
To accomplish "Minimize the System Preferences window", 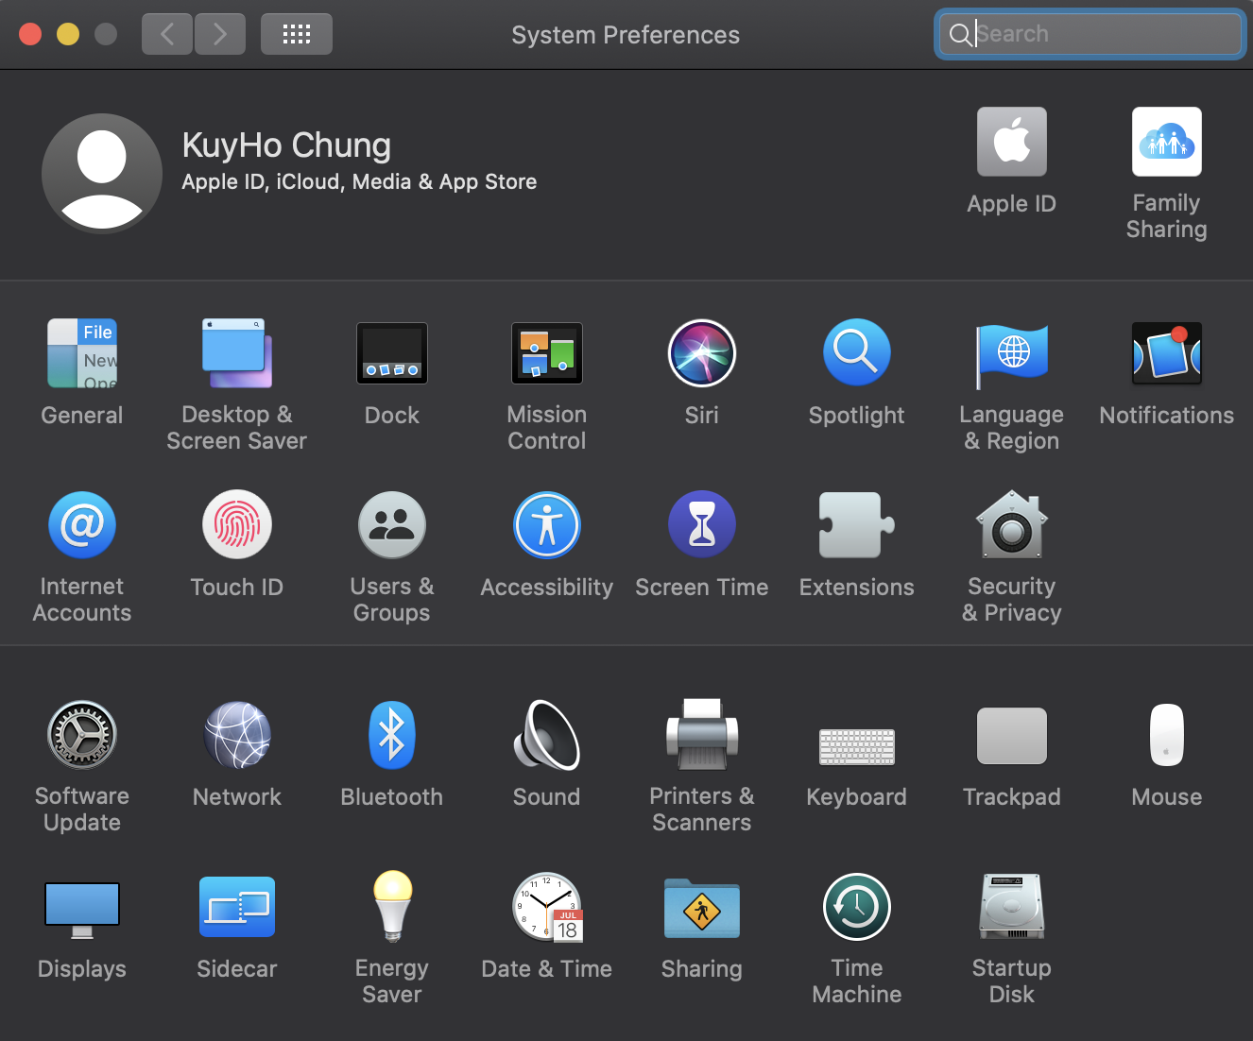I will pos(68,34).
